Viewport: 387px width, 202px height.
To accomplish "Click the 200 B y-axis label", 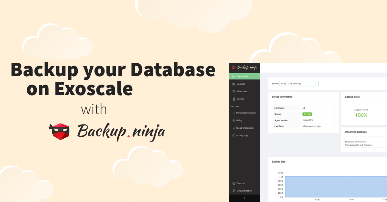I will 281,193.
